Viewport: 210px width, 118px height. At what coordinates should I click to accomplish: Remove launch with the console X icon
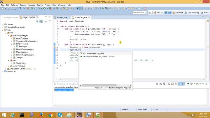160,84
